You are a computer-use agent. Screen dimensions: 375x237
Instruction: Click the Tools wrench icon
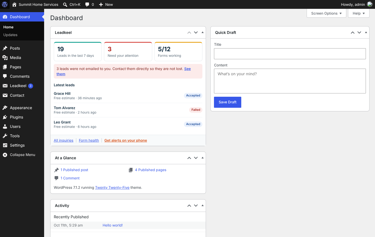pos(5,136)
